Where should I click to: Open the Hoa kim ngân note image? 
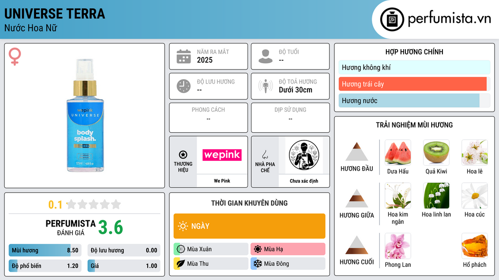pos(398,195)
